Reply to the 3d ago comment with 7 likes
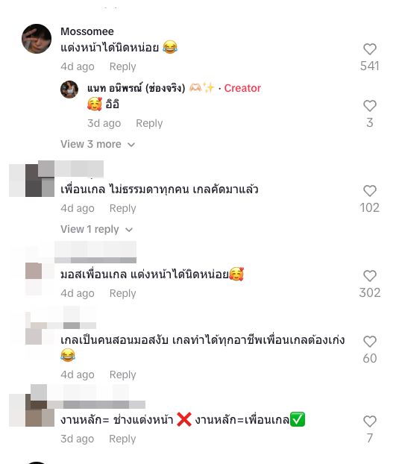 point(122,439)
